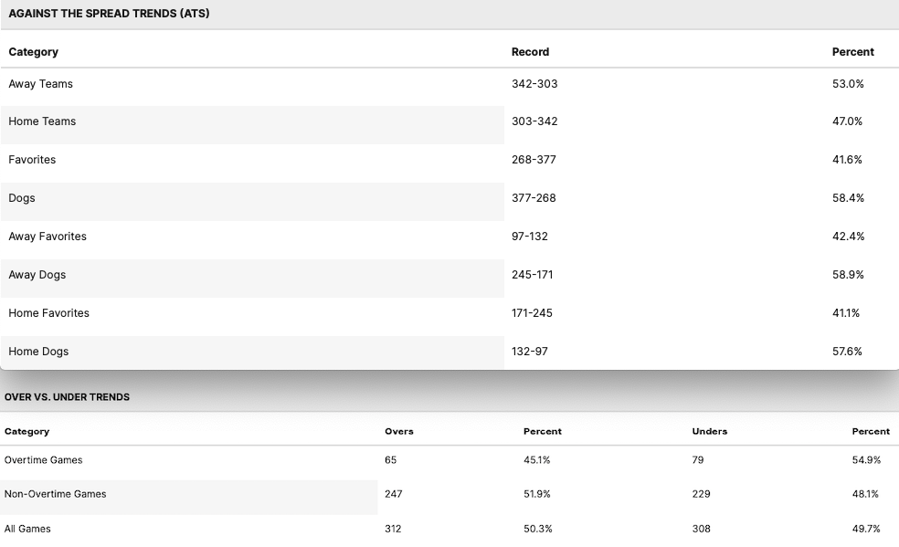Click the All Games overs value 312
This screenshot has width=899, height=547.
tap(393, 529)
